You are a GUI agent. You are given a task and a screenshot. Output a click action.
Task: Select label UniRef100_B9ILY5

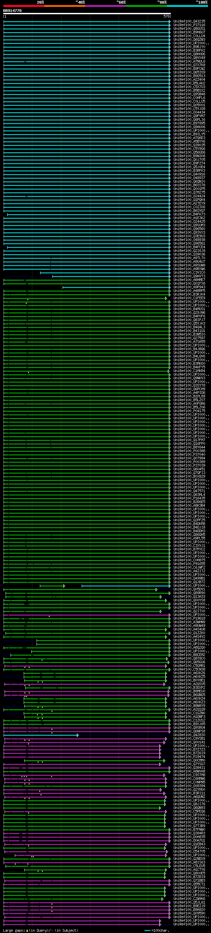click(x=189, y=134)
